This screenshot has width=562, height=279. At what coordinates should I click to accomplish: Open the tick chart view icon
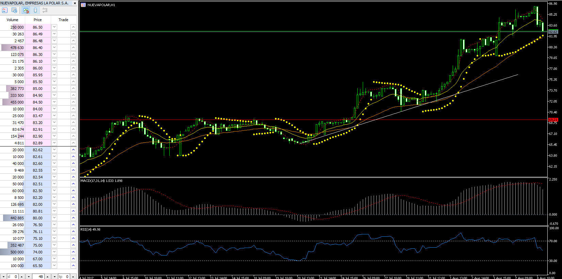pos(5,10)
